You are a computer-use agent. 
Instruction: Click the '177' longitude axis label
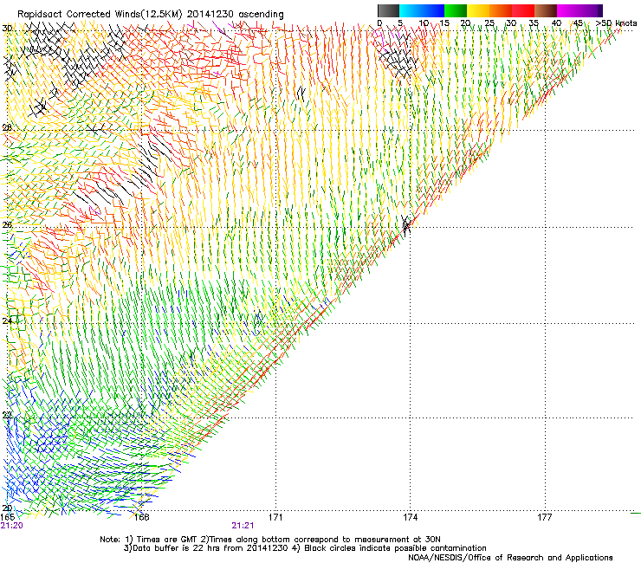pos(544,517)
